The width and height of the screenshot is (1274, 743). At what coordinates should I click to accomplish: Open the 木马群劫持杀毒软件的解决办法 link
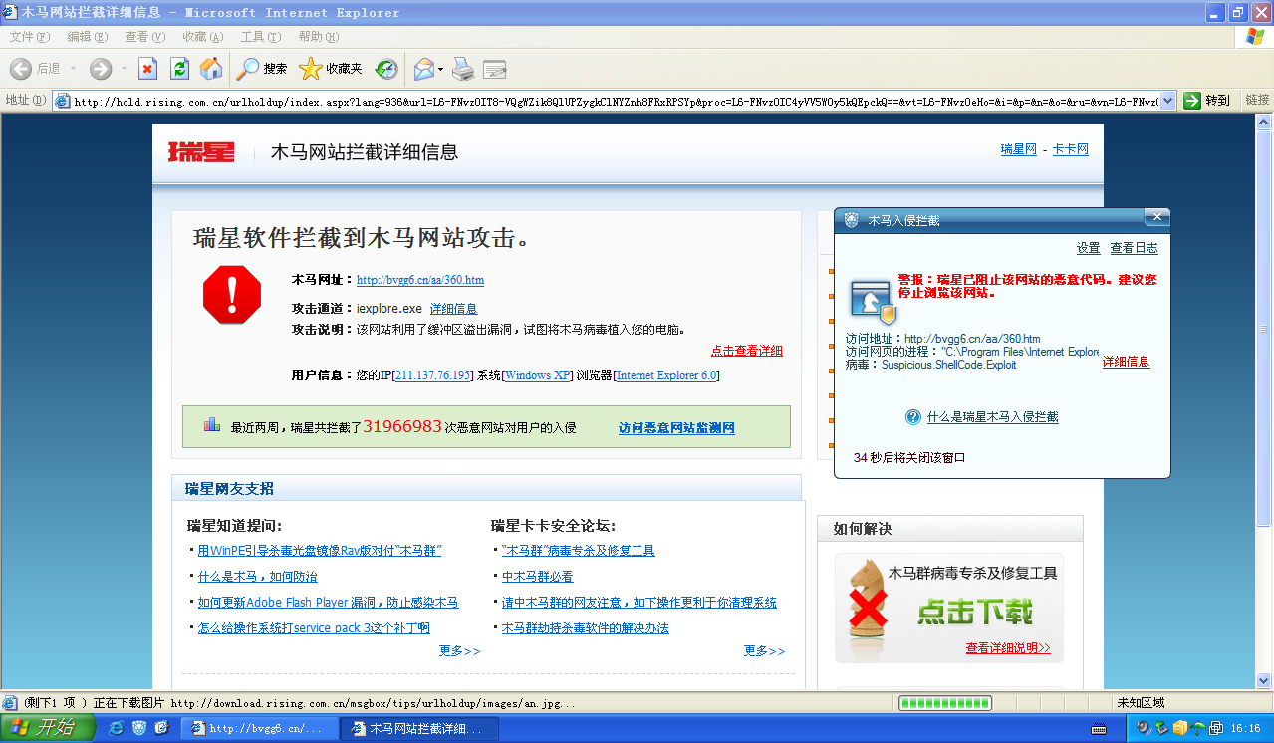(586, 628)
